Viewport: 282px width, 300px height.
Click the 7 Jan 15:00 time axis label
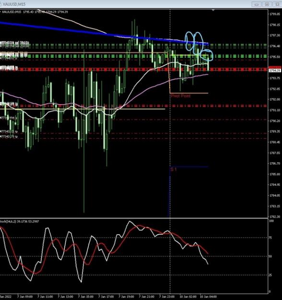coord(86,297)
